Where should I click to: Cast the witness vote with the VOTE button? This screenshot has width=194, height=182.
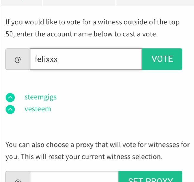(162, 59)
